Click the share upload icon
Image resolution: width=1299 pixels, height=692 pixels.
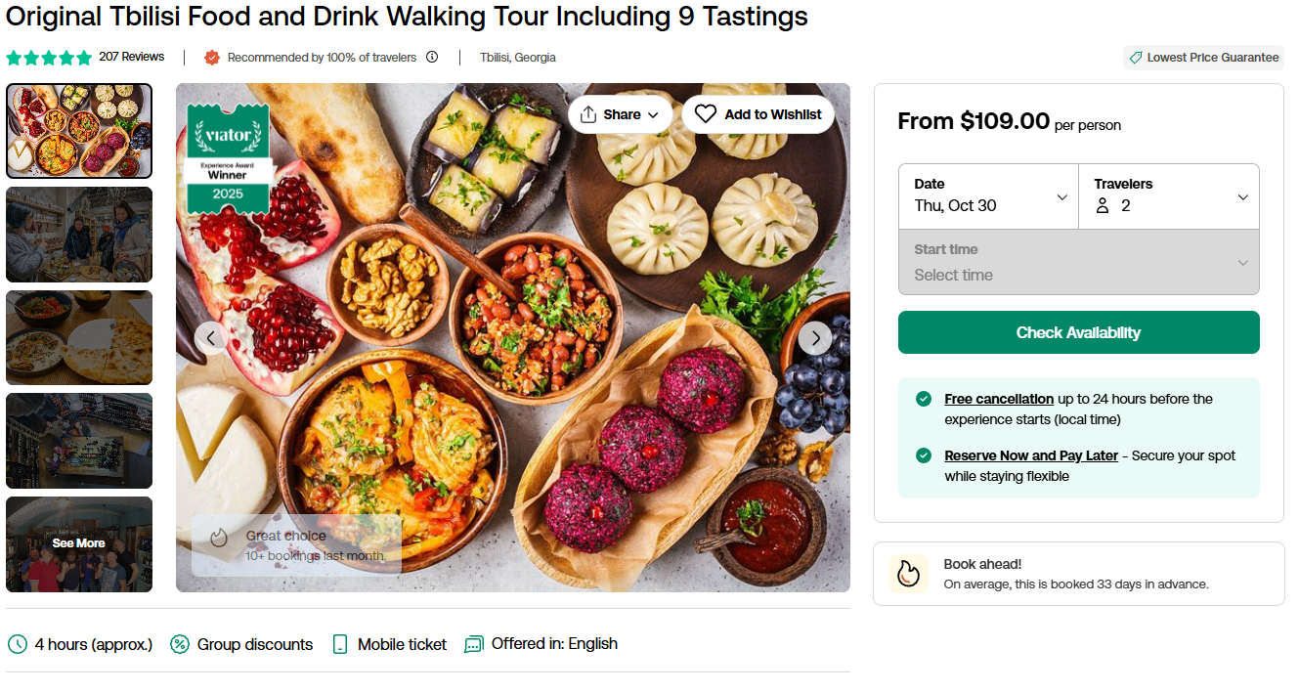588,114
